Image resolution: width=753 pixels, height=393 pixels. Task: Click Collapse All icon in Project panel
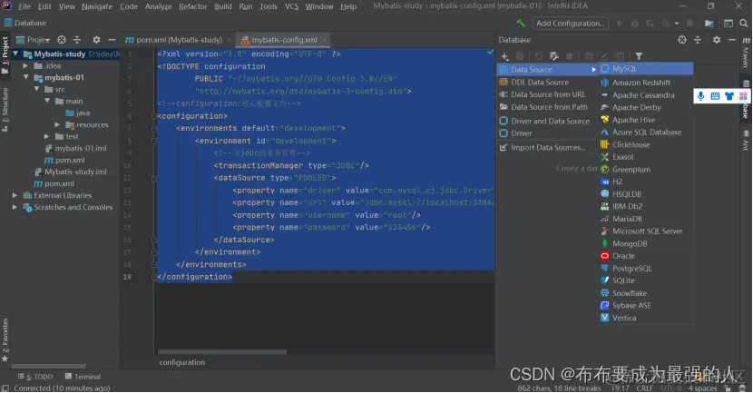77,40
